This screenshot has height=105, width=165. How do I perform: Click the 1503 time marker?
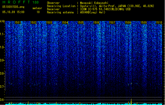tap(49, 22)
